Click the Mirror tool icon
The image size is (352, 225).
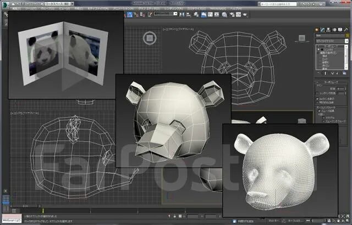(182, 15)
